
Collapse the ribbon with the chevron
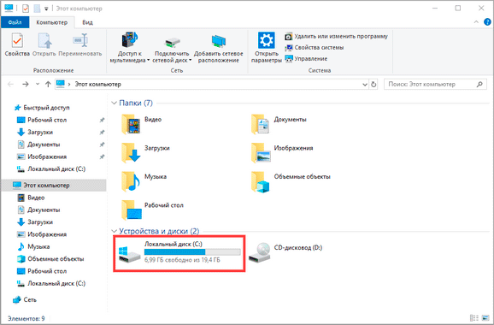click(476, 22)
